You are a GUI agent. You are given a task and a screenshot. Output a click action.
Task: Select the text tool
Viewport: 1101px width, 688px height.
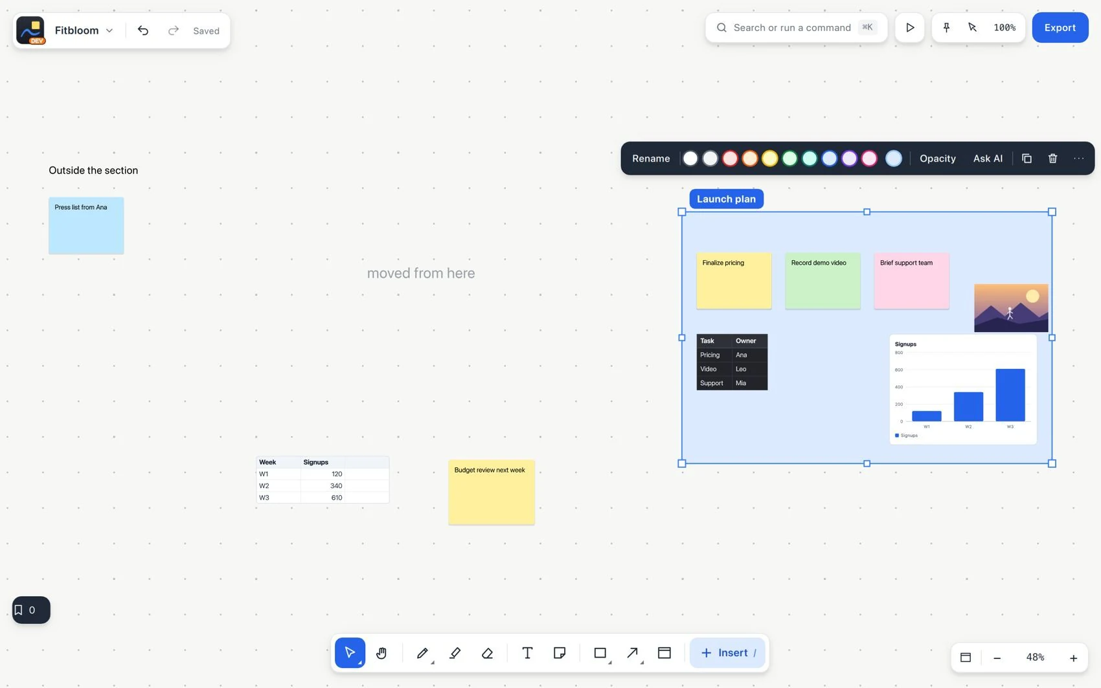527,653
